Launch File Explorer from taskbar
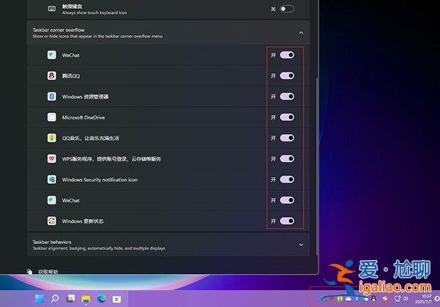The width and height of the screenshot is (440, 307). [x=86, y=299]
